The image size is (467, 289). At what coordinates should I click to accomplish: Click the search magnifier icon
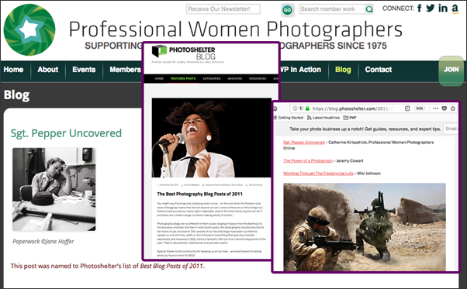pos(369,9)
